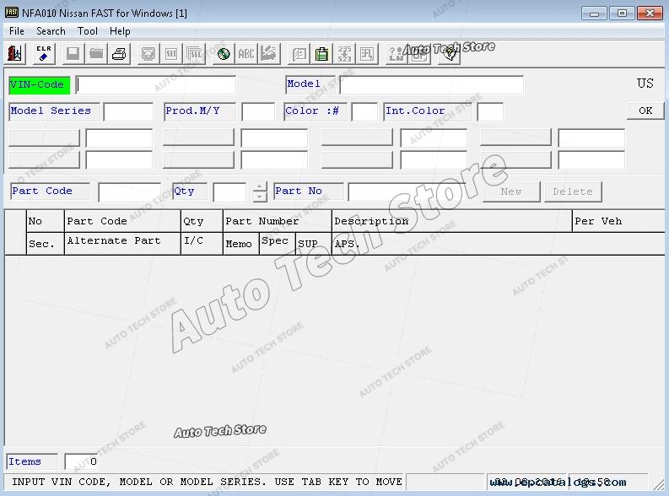Click the LN question mark icon
The image size is (669, 496).
tap(397, 54)
